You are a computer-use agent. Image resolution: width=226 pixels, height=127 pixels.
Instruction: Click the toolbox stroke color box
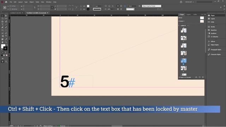pos(6,49)
